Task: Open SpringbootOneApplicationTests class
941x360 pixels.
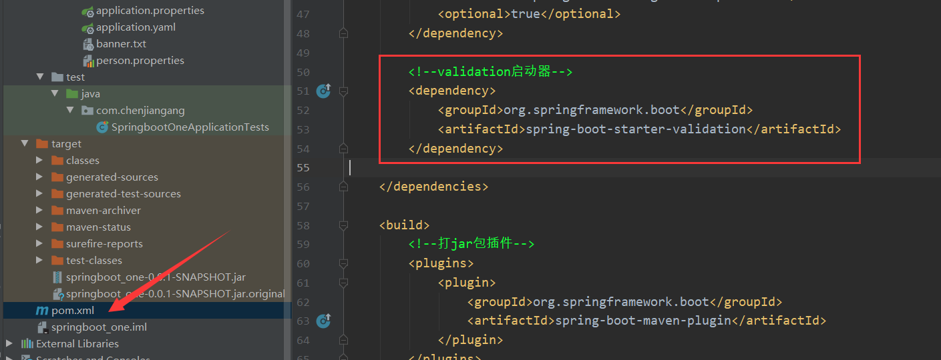Action: tap(190, 127)
